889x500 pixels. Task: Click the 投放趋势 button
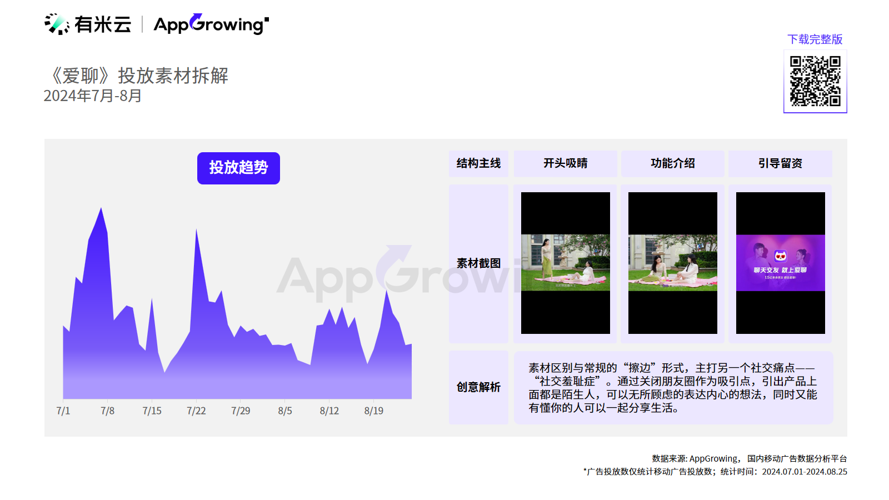pos(238,168)
